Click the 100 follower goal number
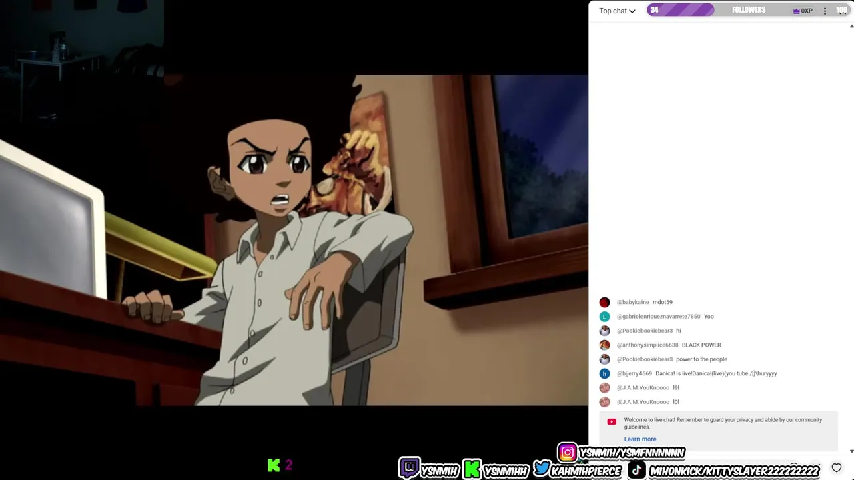Screen dimensions: 854x480 [841, 11]
